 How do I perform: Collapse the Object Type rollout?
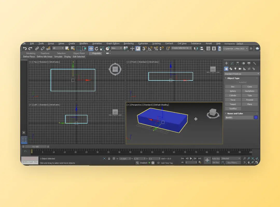pyautogui.click(x=233, y=78)
